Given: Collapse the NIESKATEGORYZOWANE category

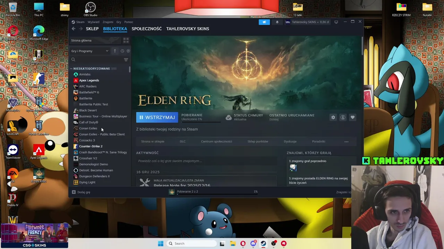Looking at the screenshot, I should click(71, 68).
